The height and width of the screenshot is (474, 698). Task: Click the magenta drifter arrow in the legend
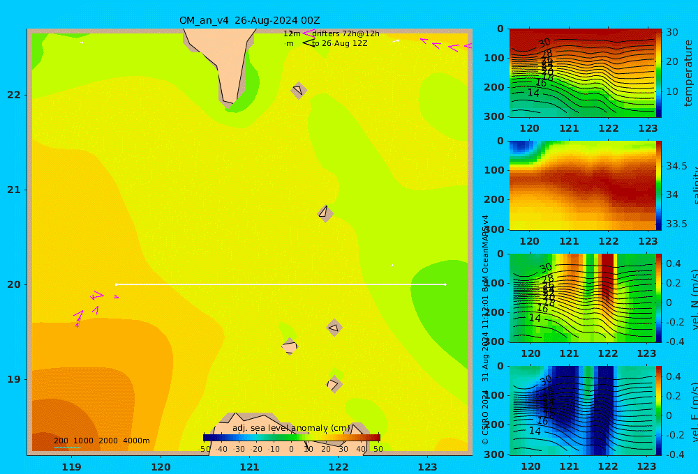(308, 33)
